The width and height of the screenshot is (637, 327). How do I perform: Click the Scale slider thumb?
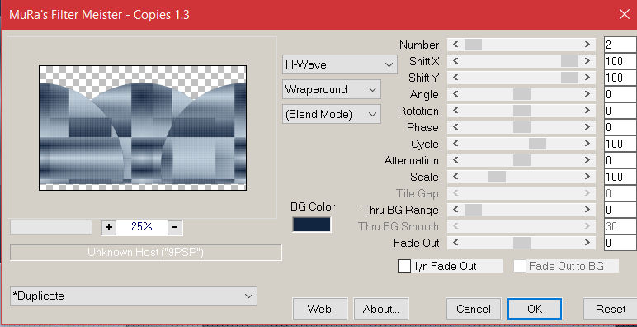497,177
